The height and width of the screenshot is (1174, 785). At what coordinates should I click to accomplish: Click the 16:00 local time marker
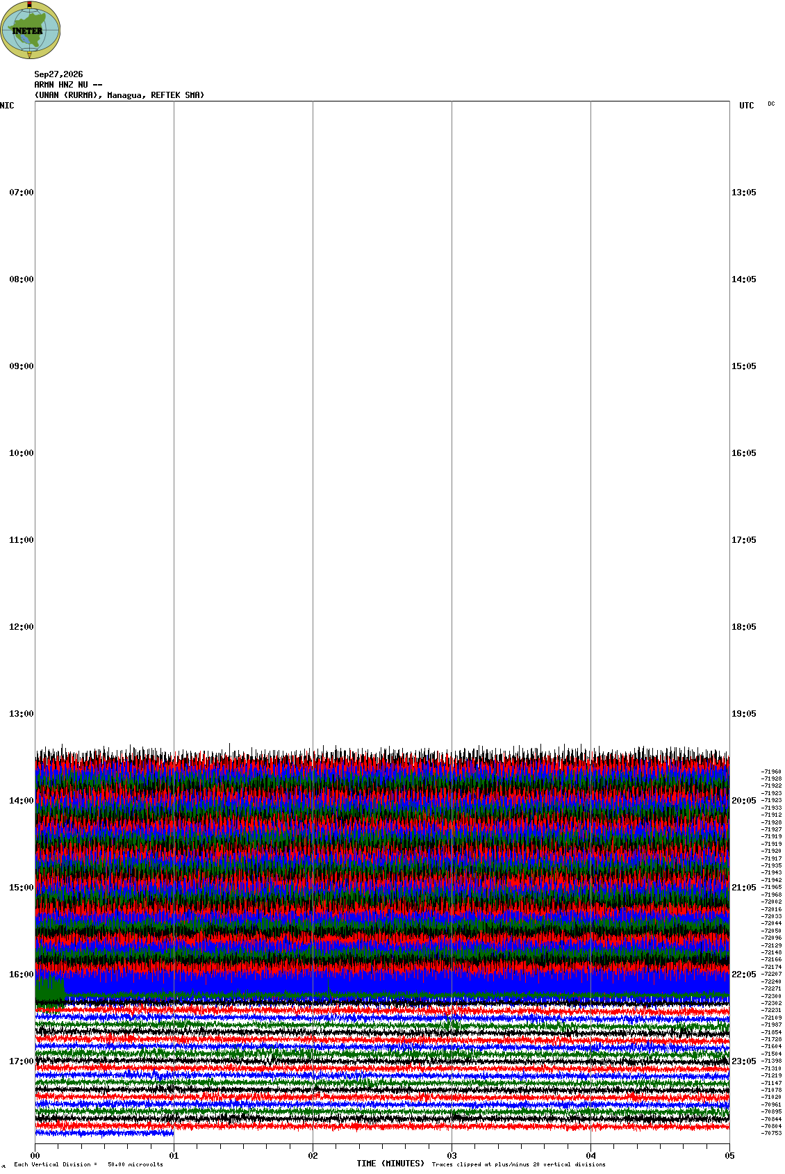click(x=22, y=975)
